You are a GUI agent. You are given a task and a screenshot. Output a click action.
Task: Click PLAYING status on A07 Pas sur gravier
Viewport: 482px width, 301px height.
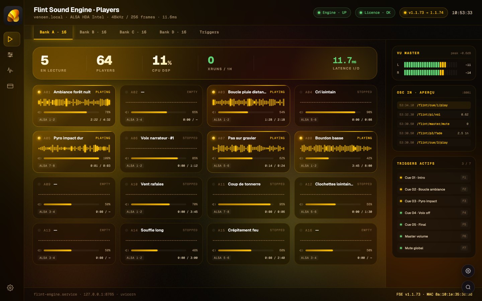coord(277,138)
